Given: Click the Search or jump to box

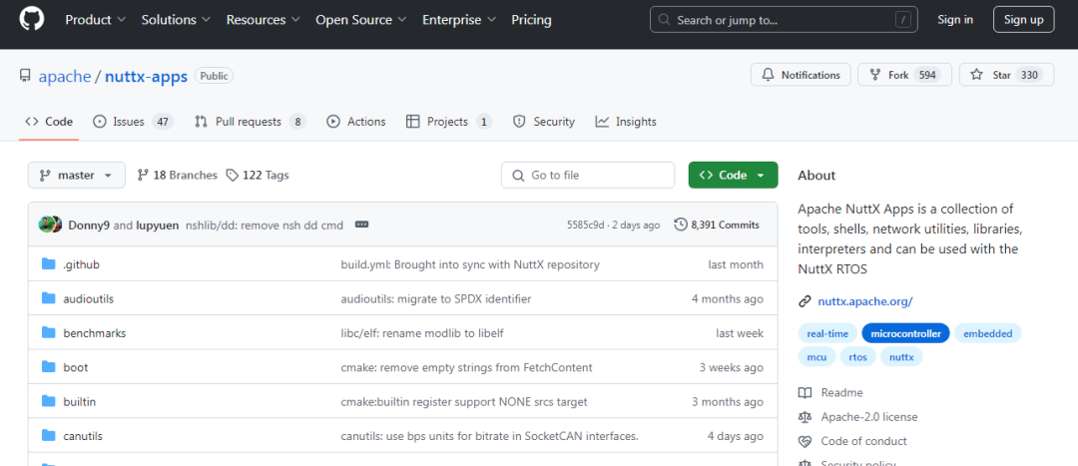Looking at the screenshot, I should 784,20.
